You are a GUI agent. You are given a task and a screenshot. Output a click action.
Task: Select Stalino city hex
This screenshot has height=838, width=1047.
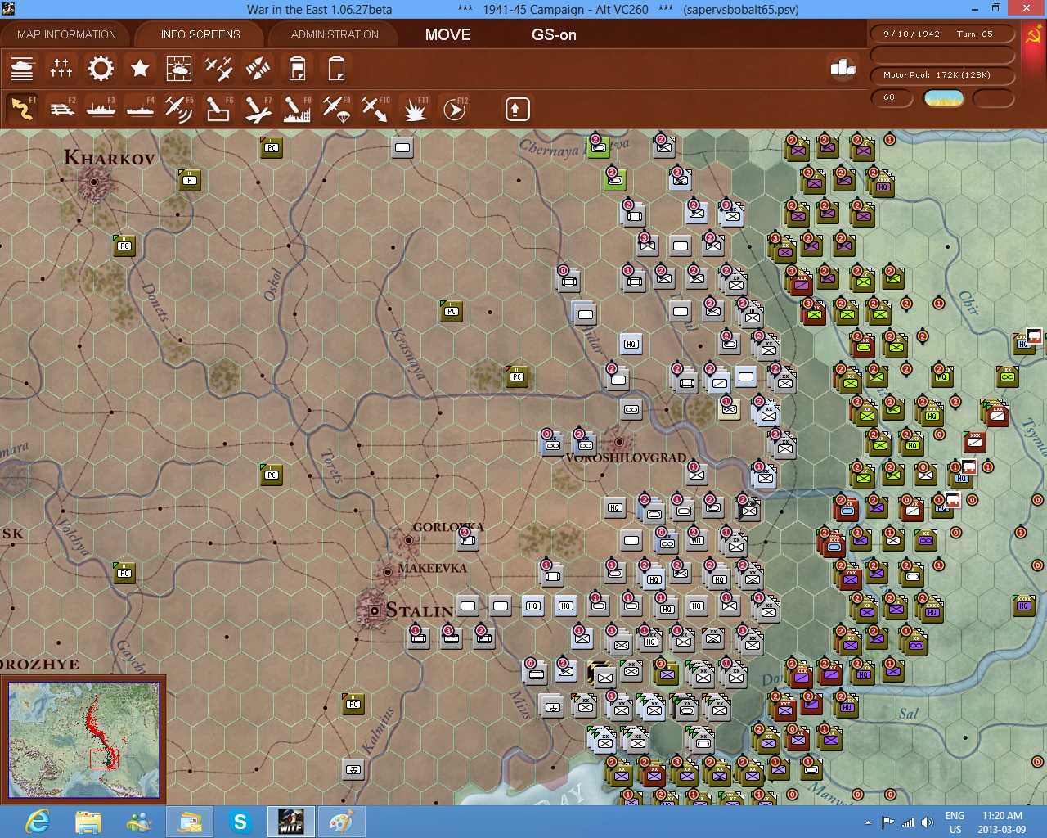coord(374,610)
